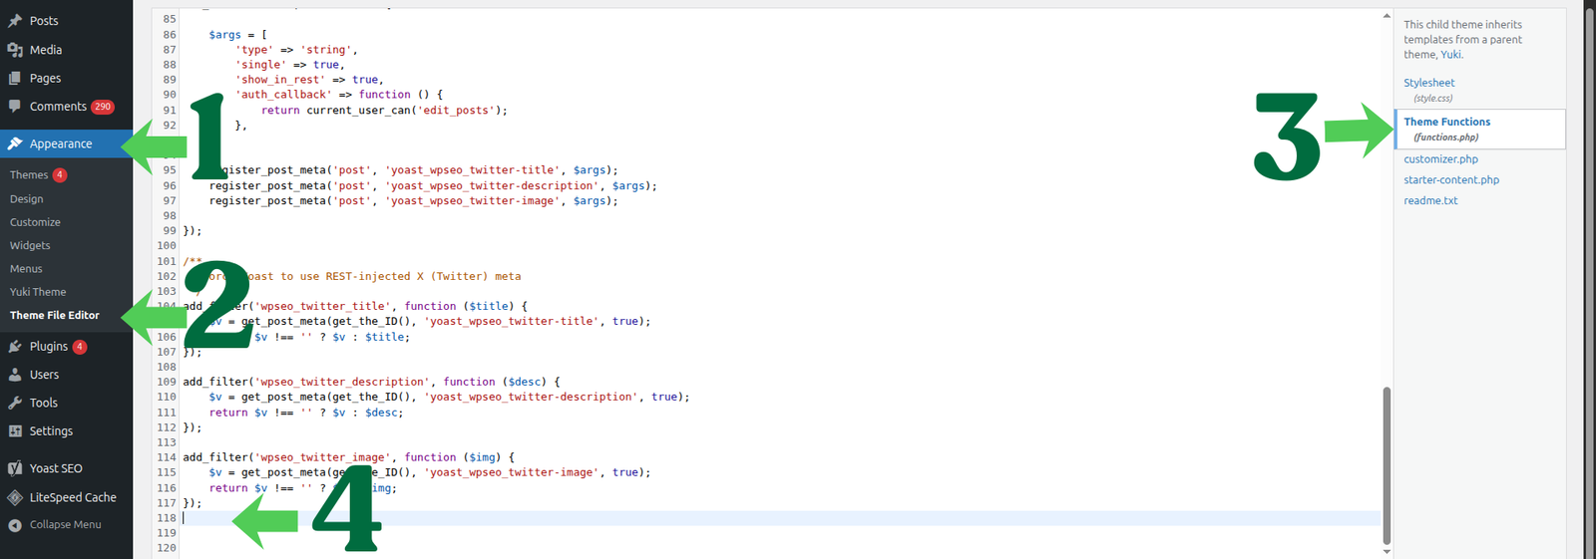Click the Media icon in sidebar
Image resolution: width=1596 pixels, height=559 pixels.
click(x=15, y=50)
